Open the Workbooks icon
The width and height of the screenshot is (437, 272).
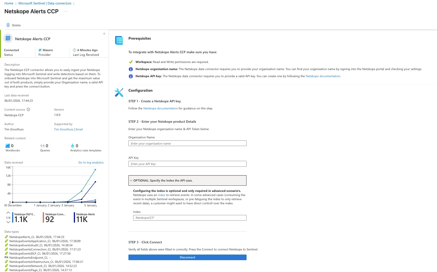click(x=8, y=146)
